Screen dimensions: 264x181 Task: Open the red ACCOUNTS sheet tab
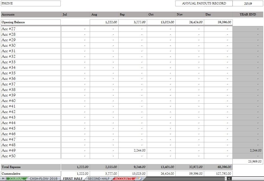[123, 179]
